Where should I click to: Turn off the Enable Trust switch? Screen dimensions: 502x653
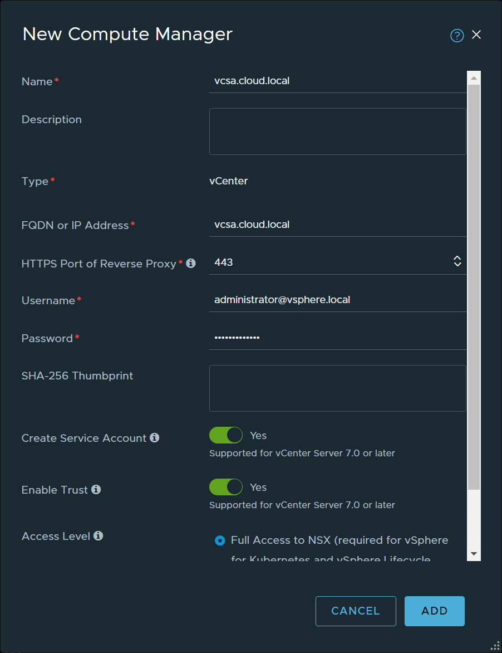point(226,487)
